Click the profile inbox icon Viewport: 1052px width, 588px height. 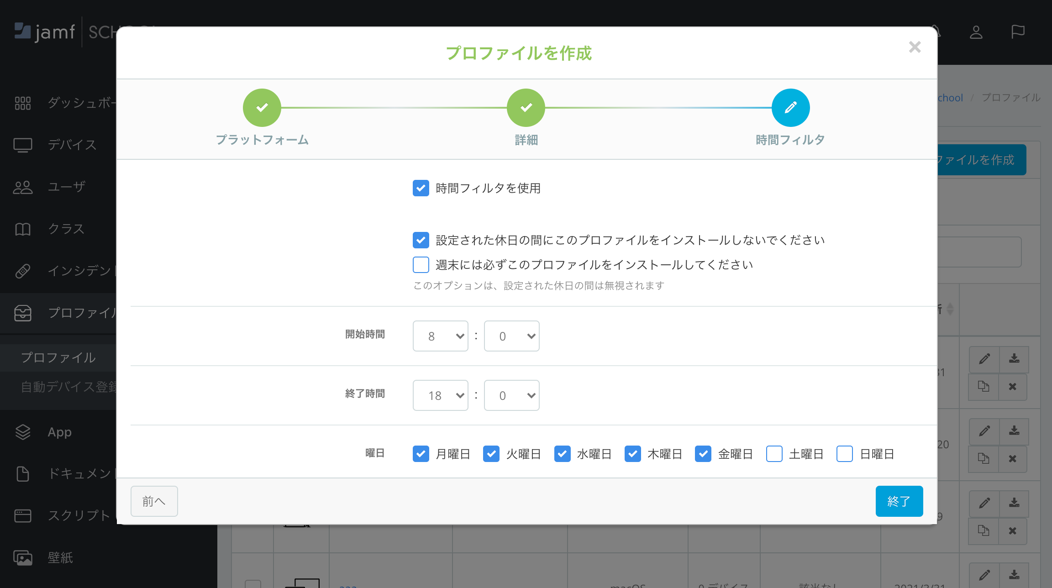click(23, 313)
